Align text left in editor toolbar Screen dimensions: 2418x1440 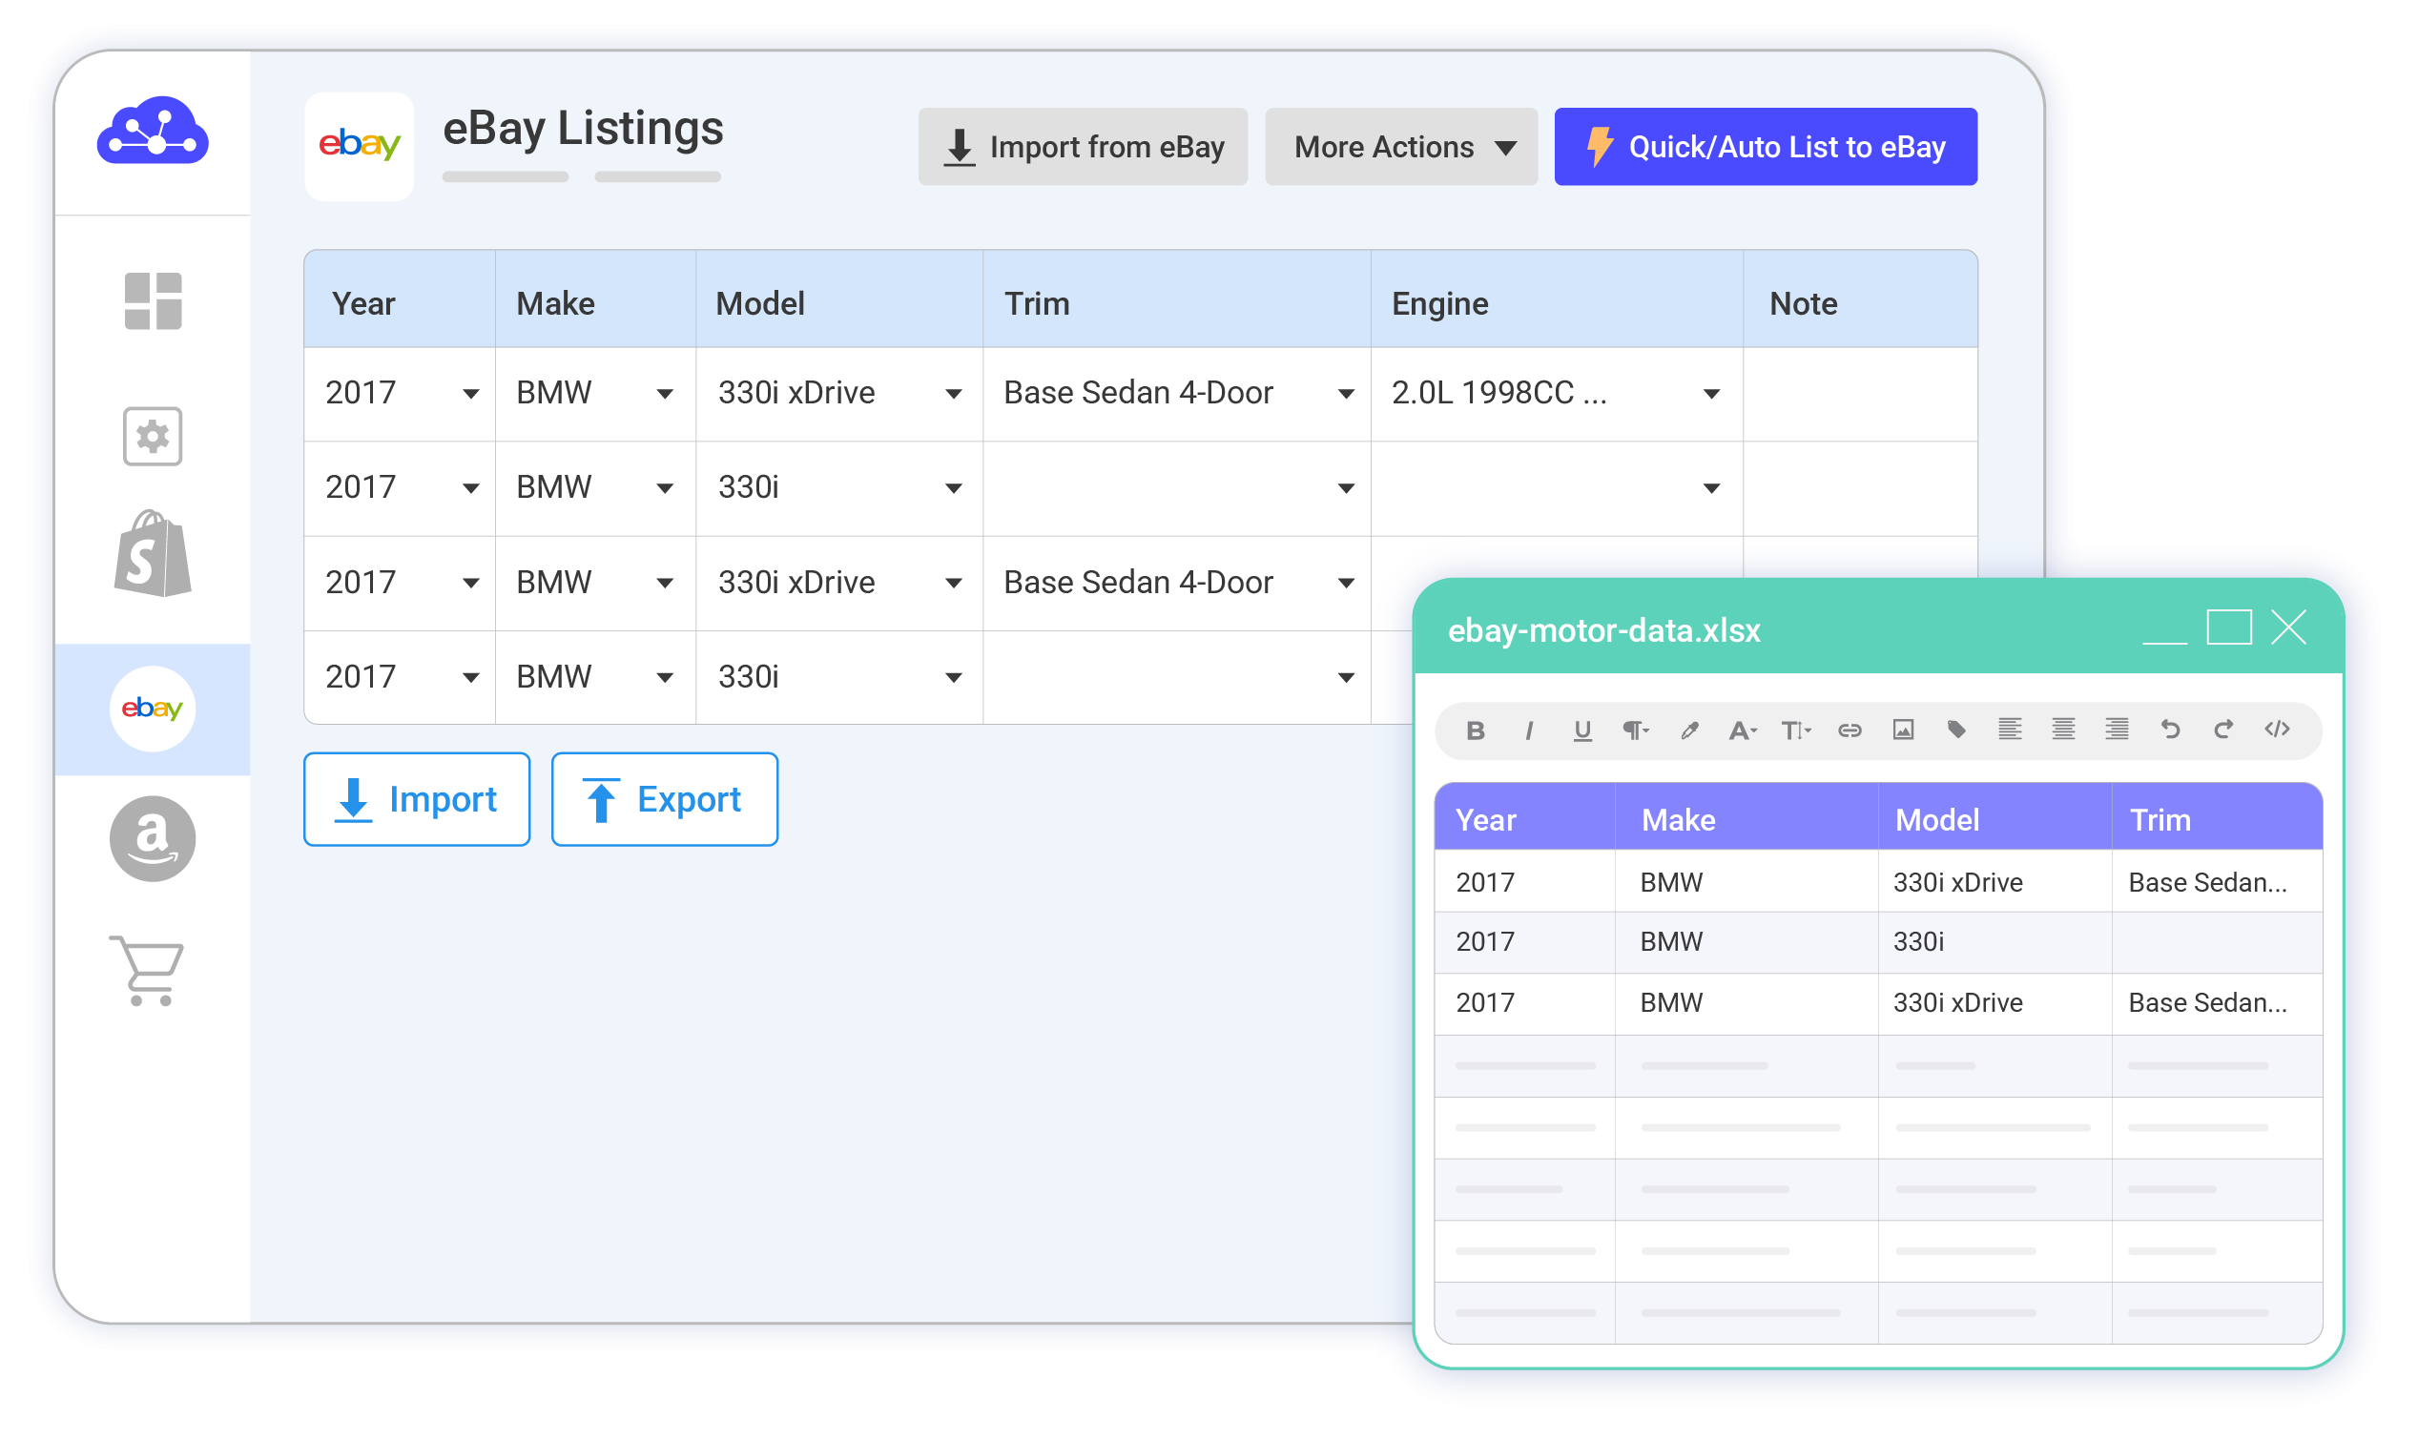coord(2012,730)
